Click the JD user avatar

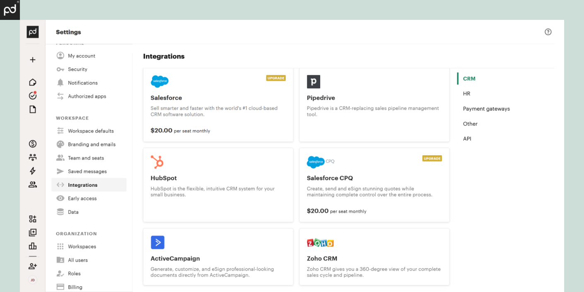pos(33,280)
